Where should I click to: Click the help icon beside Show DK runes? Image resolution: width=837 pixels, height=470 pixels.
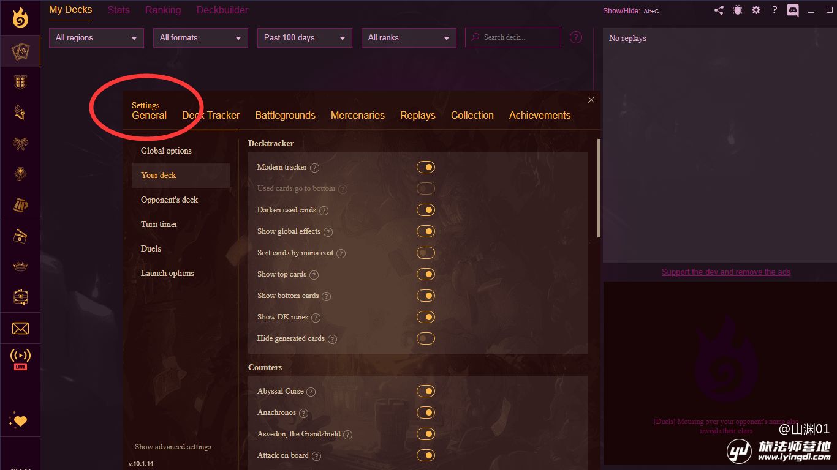click(316, 318)
